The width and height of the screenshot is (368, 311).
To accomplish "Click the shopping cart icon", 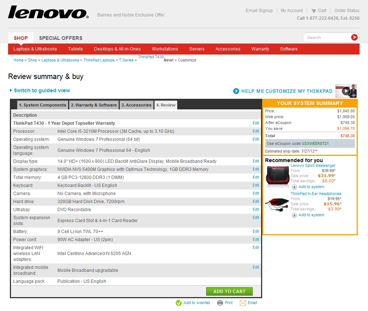I will [313, 11].
